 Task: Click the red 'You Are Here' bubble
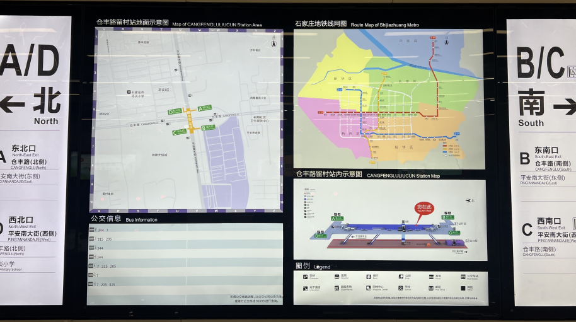(x=424, y=207)
